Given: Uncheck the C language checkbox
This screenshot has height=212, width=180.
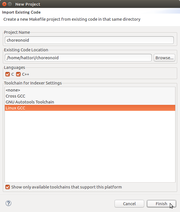Looking at the screenshot, I should [8, 74].
